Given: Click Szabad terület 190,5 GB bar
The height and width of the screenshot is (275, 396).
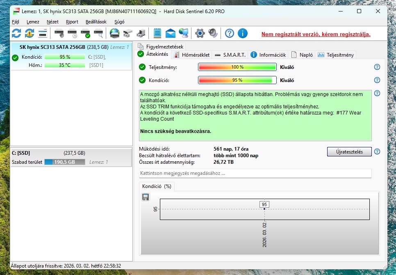Looking at the screenshot, I should pyautogui.click(x=65, y=162).
